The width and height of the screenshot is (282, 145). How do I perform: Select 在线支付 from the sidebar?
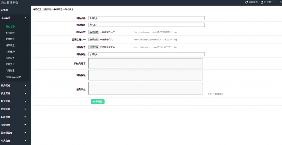pyautogui.click(x=10, y=64)
